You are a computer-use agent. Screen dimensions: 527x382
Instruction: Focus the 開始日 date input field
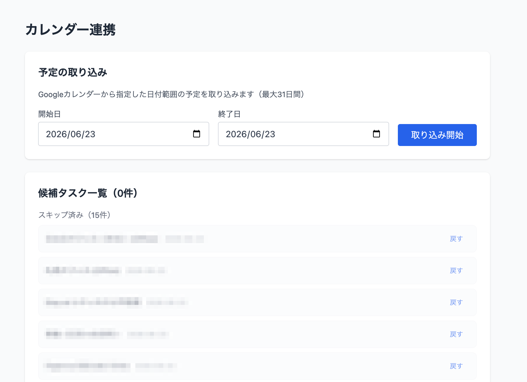[124, 134]
